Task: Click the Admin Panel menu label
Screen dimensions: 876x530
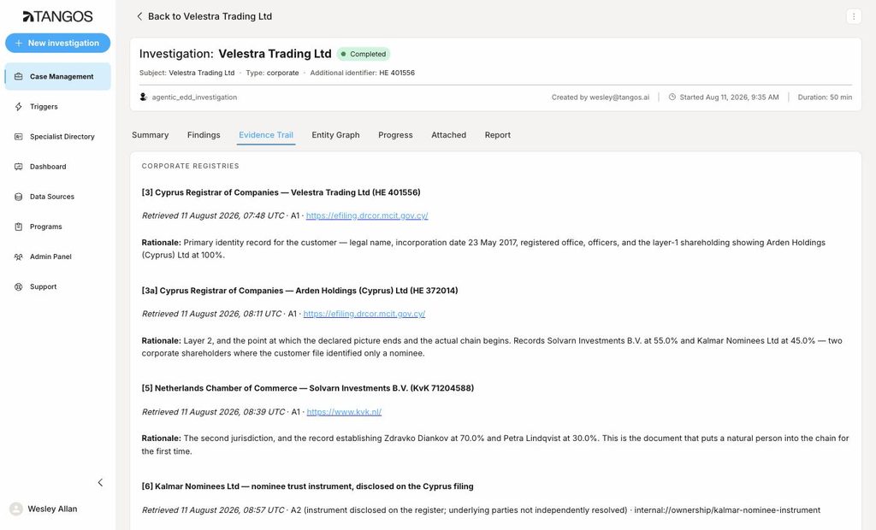Action: point(50,257)
